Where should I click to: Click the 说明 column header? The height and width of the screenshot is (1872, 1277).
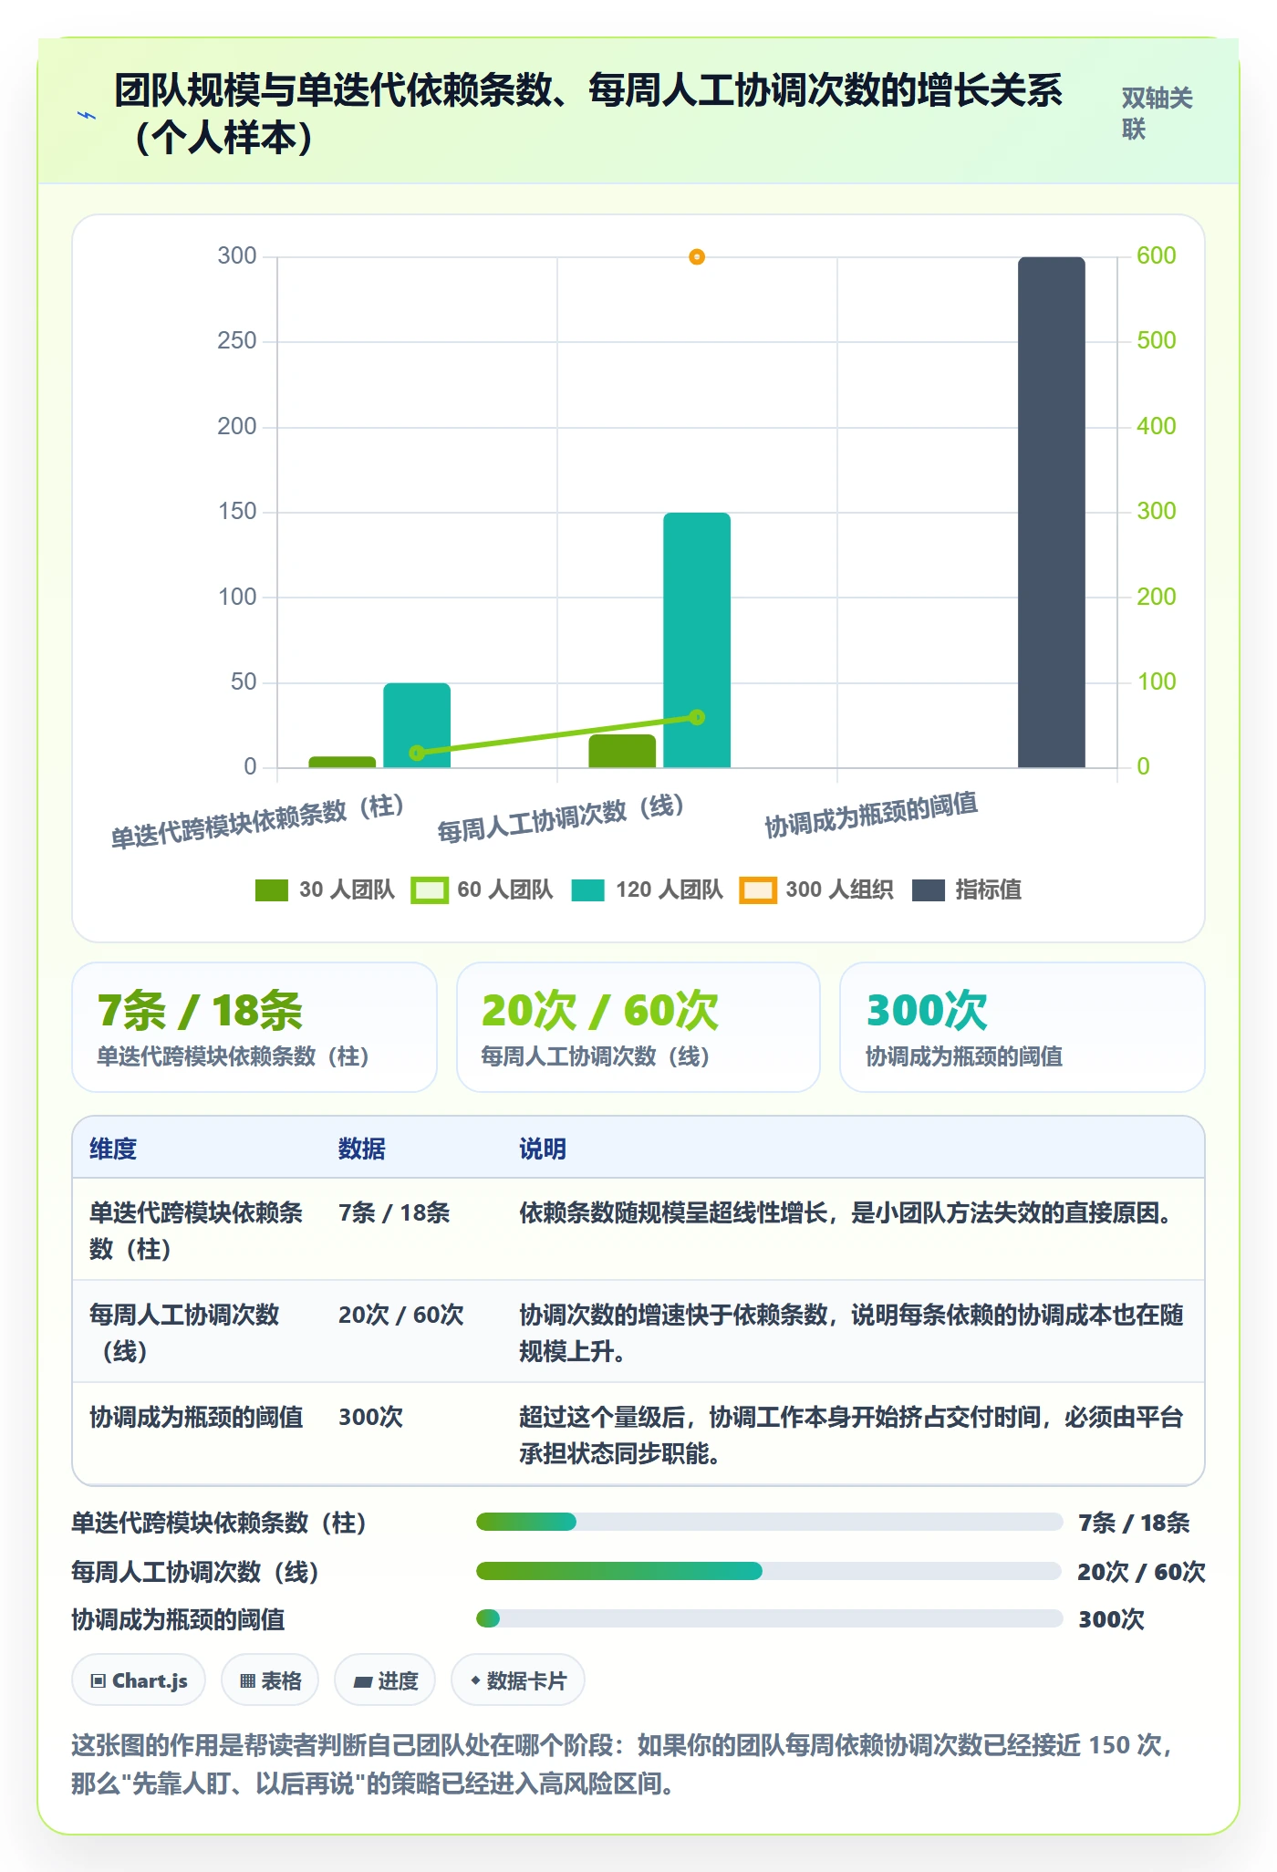point(543,1149)
